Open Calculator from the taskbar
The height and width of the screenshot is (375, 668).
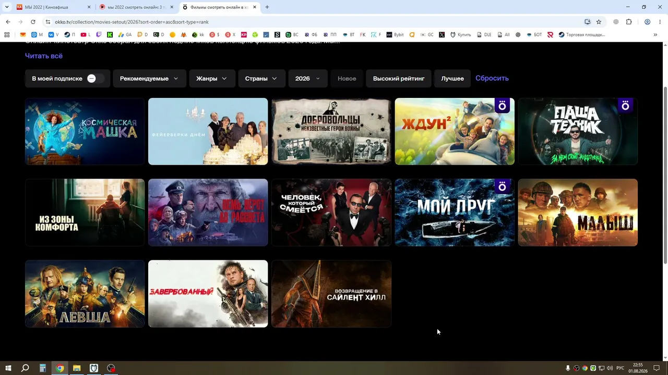[43, 368]
